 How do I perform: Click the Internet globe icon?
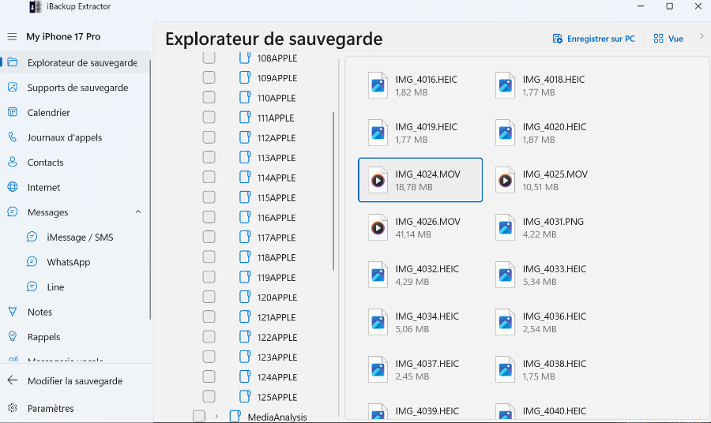coord(13,187)
